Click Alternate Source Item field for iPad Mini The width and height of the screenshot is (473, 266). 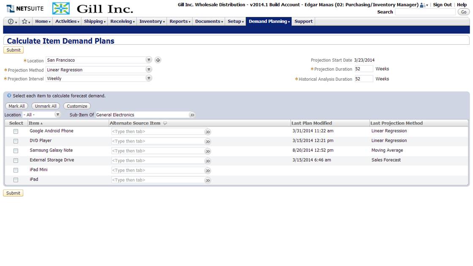(x=158, y=170)
